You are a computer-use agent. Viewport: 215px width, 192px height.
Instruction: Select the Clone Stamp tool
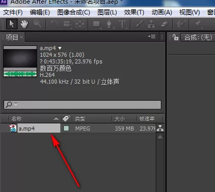[152, 24]
